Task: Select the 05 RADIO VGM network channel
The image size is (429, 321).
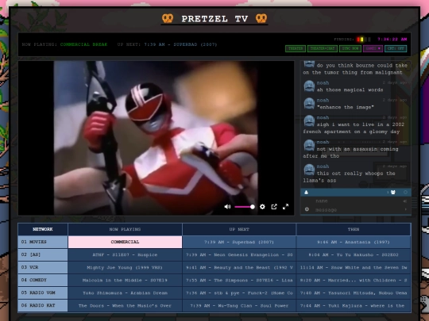Action: click(43, 292)
